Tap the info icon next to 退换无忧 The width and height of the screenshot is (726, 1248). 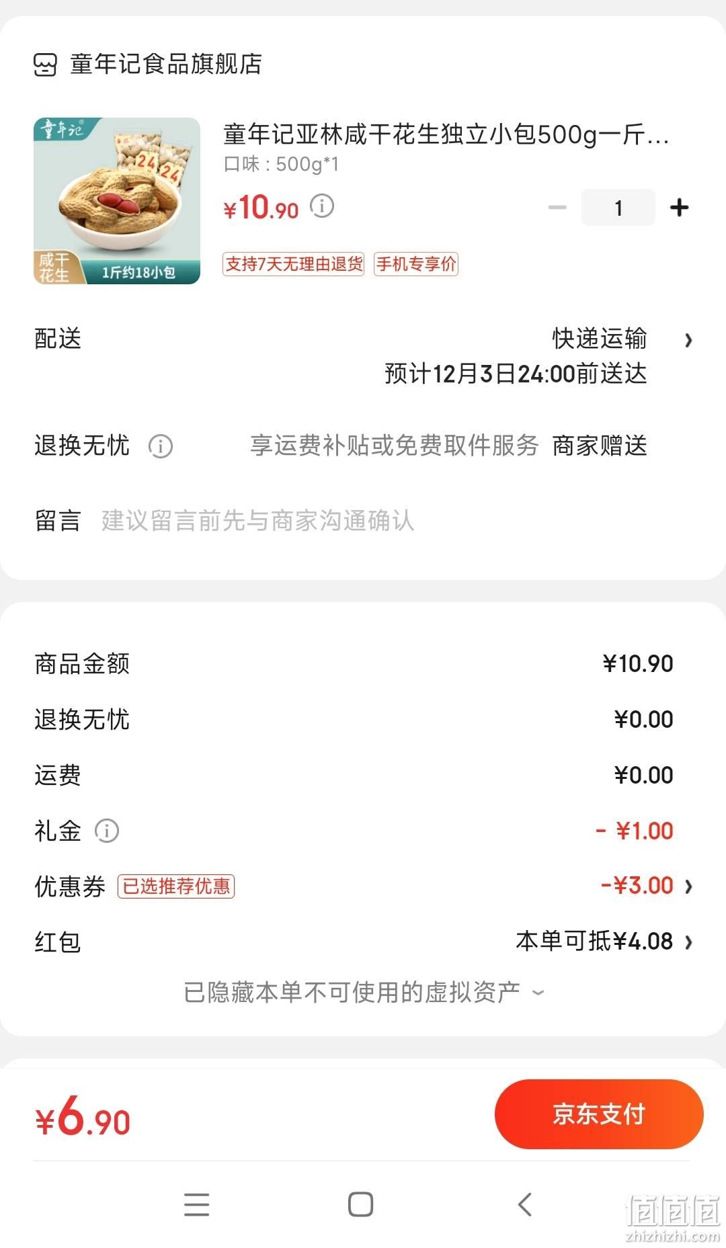161,446
